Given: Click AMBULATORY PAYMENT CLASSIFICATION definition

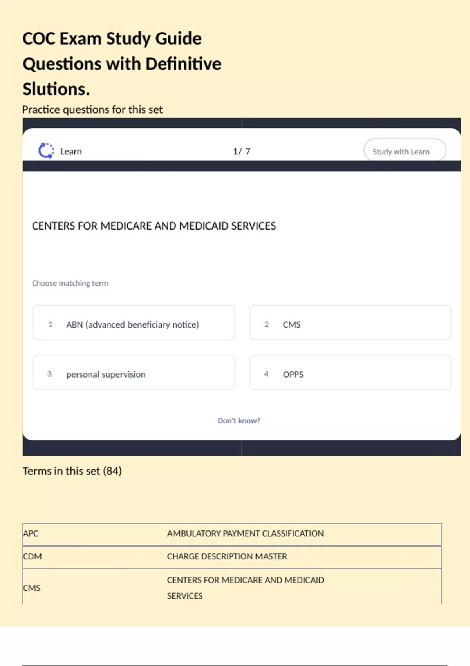Looking at the screenshot, I should (x=245, y=534).
